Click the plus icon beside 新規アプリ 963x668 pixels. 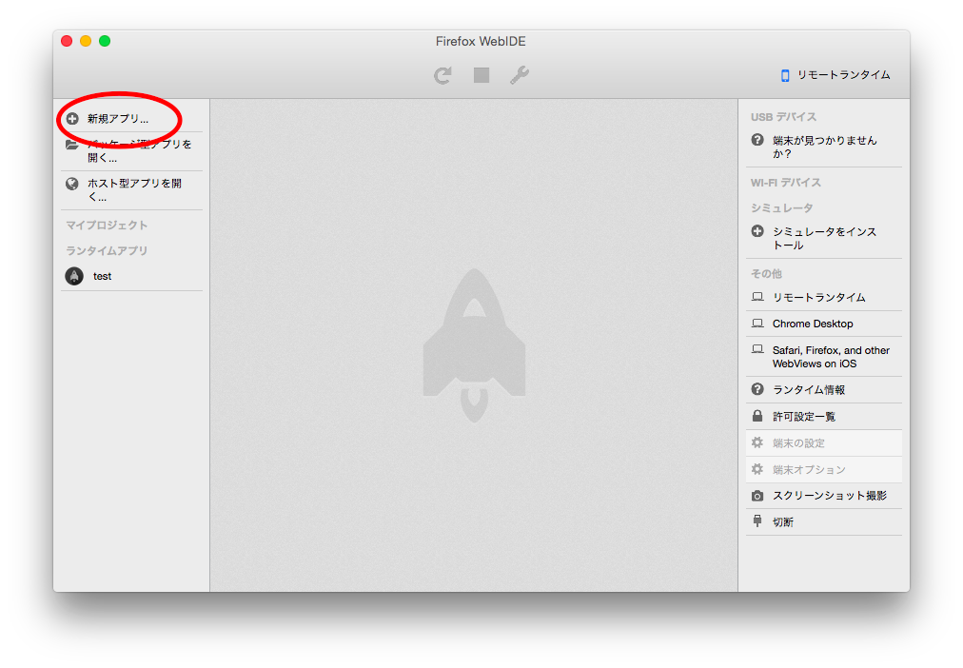[72, 119]
